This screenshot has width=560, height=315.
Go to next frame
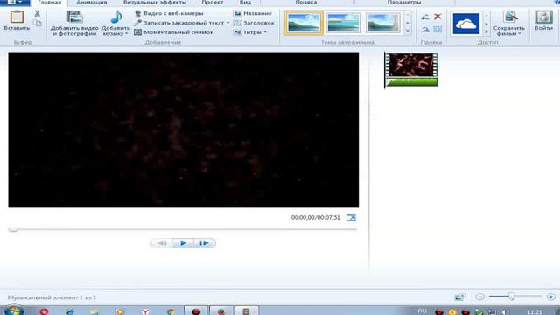pyautogui.click(x=204, y=243)
